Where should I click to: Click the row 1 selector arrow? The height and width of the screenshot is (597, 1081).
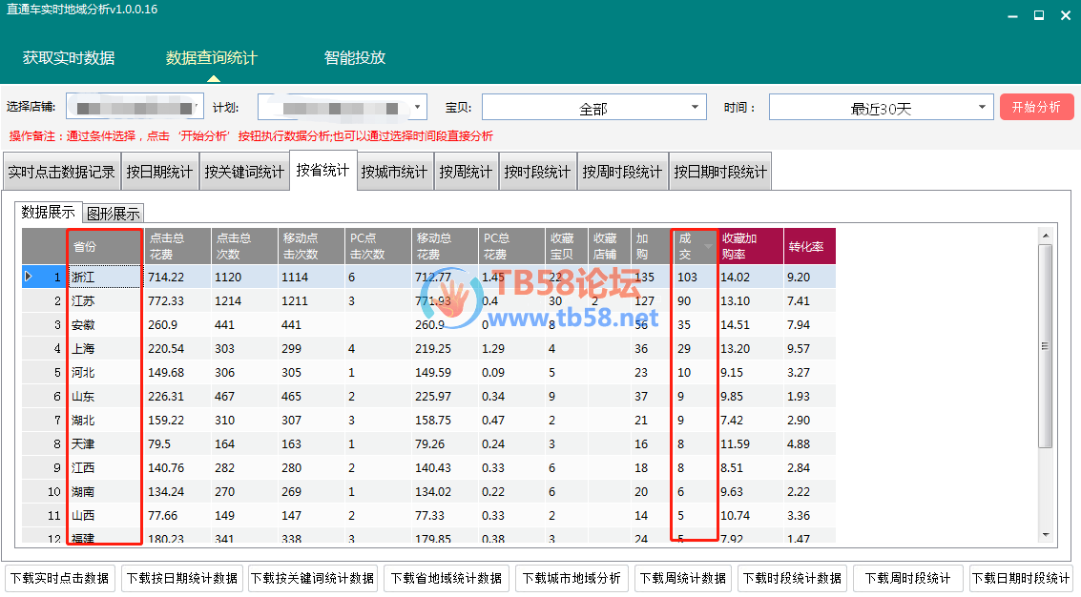click(x=29, y=277)
